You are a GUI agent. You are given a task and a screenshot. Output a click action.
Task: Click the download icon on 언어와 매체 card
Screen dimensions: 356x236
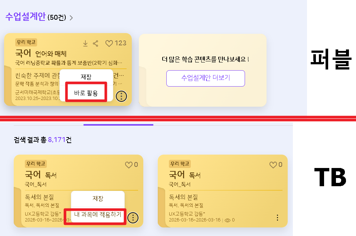pos(85,43)
